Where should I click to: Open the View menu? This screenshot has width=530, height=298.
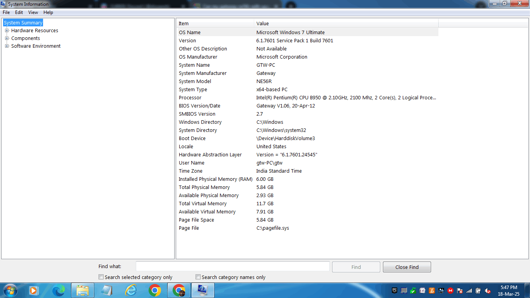coord(33,12)
